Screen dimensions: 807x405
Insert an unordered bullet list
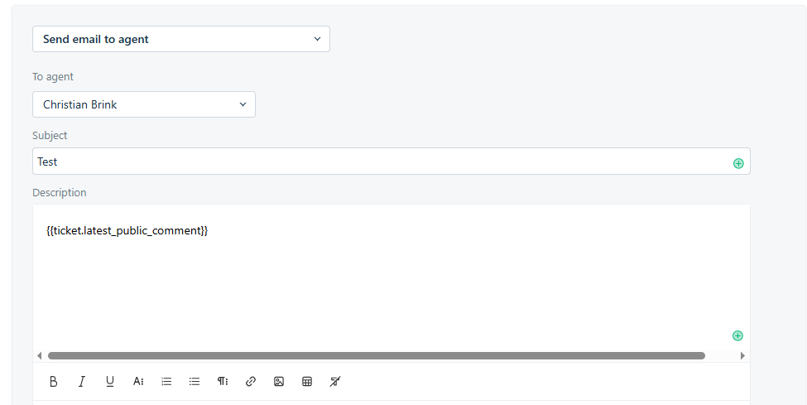point(194,381)
